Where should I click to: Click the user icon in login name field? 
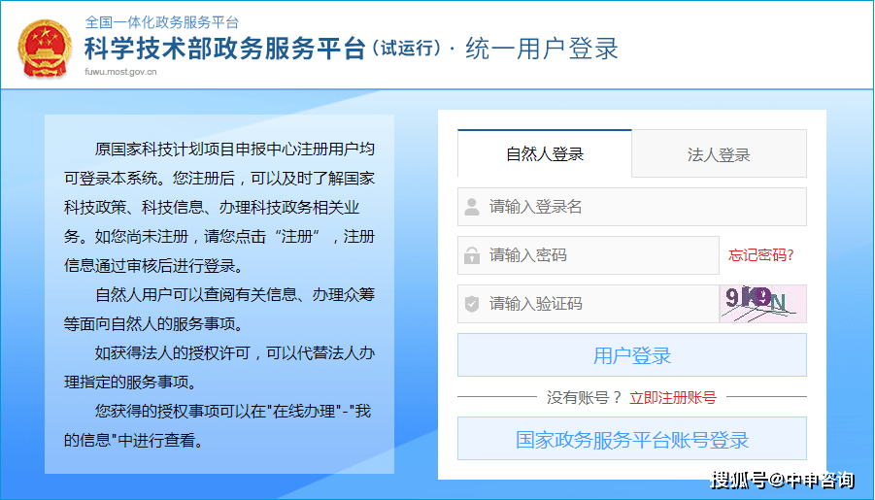472,207
